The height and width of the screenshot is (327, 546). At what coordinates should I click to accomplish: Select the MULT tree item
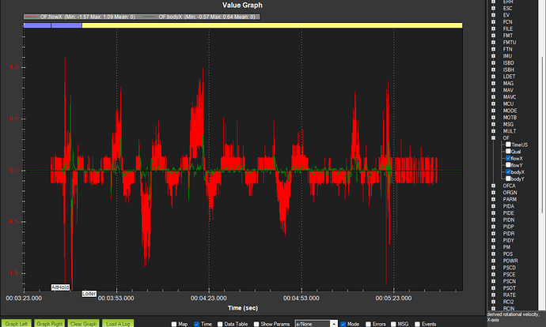(x=509, y=131)
